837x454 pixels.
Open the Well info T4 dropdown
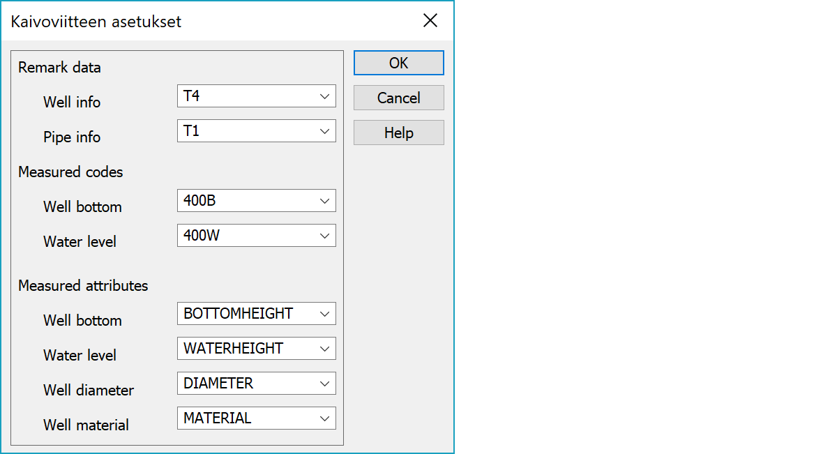click(x=257, y=96)
